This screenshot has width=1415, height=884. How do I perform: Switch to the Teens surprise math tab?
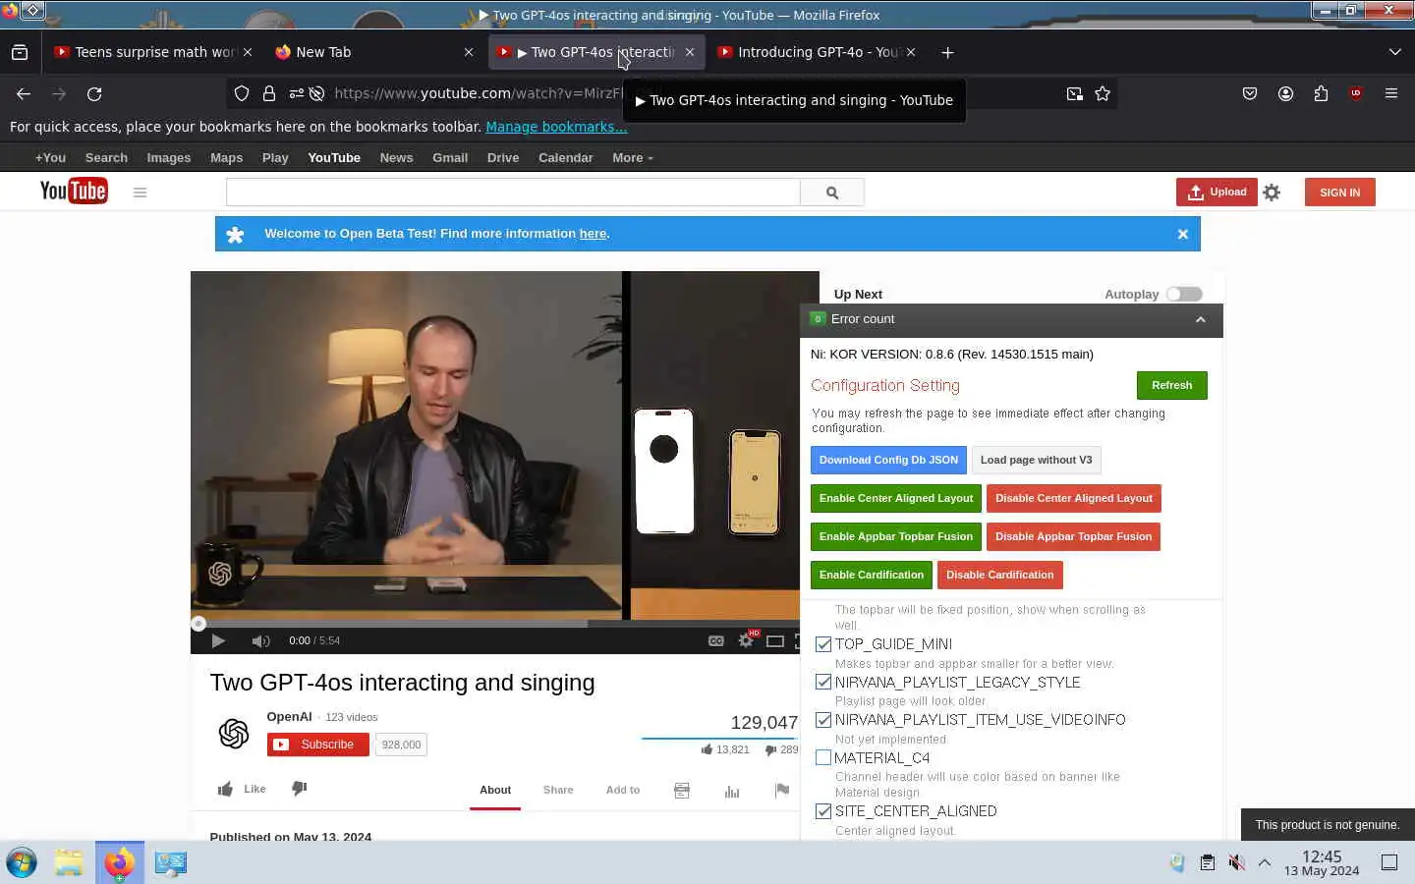154,52
